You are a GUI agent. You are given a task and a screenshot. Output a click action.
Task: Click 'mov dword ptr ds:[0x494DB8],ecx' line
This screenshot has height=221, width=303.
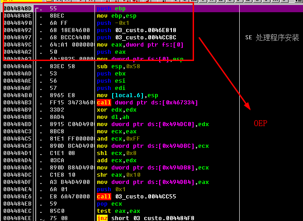pyautogui.click(x=153, y=168)
